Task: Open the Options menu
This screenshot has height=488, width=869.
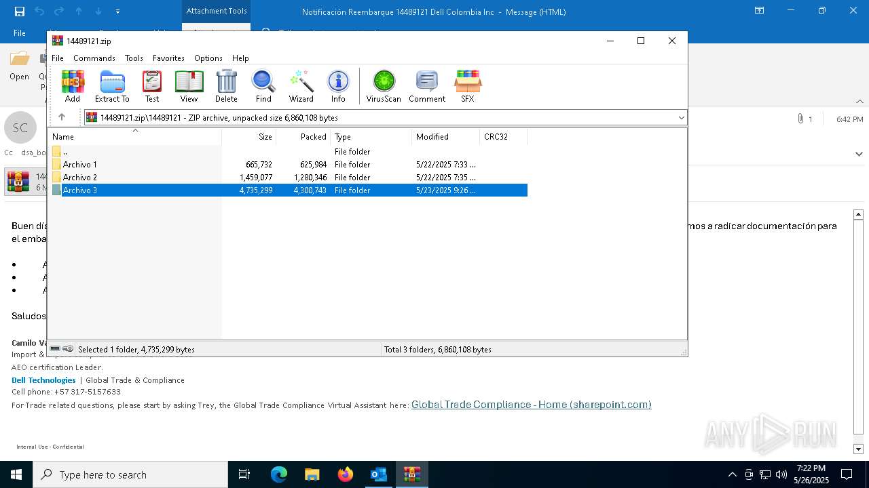Action: click(x=208, y=58)
